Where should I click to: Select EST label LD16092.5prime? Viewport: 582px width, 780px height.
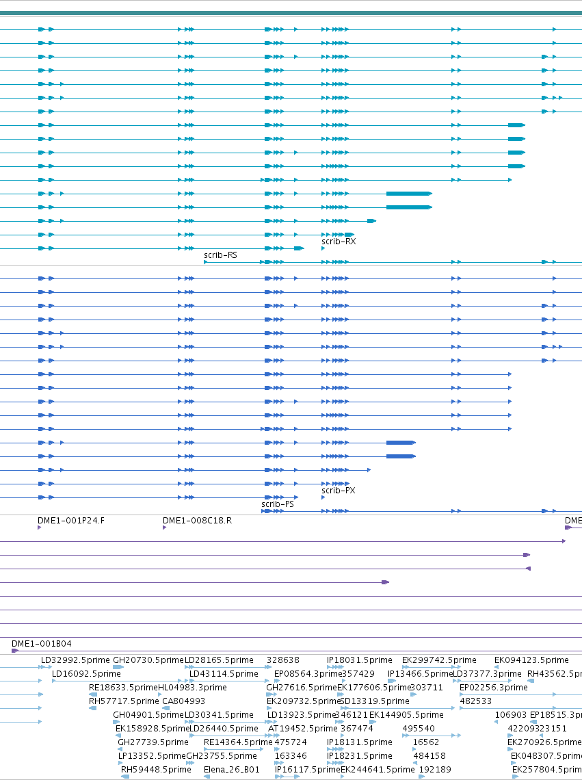point(87,673)
